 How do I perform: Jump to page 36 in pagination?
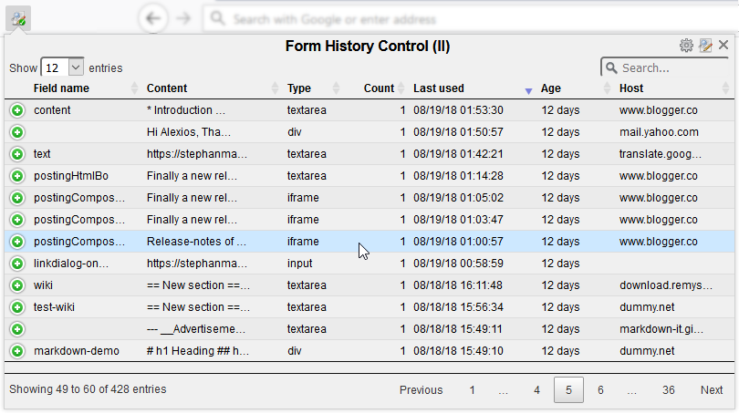669,389
